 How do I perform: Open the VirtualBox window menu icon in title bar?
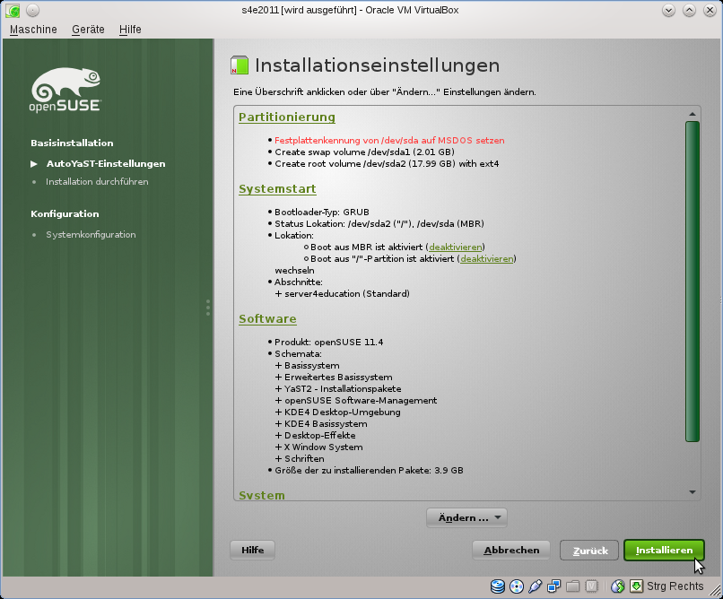13,10
